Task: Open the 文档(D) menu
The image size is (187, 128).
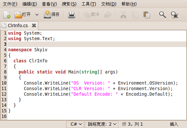Action: click(109, 4)
